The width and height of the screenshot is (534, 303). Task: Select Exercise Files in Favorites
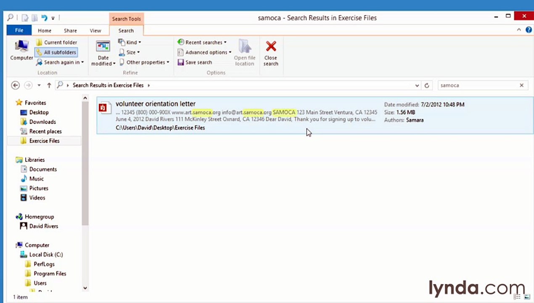pyautogui.click(x=44, y=141)
